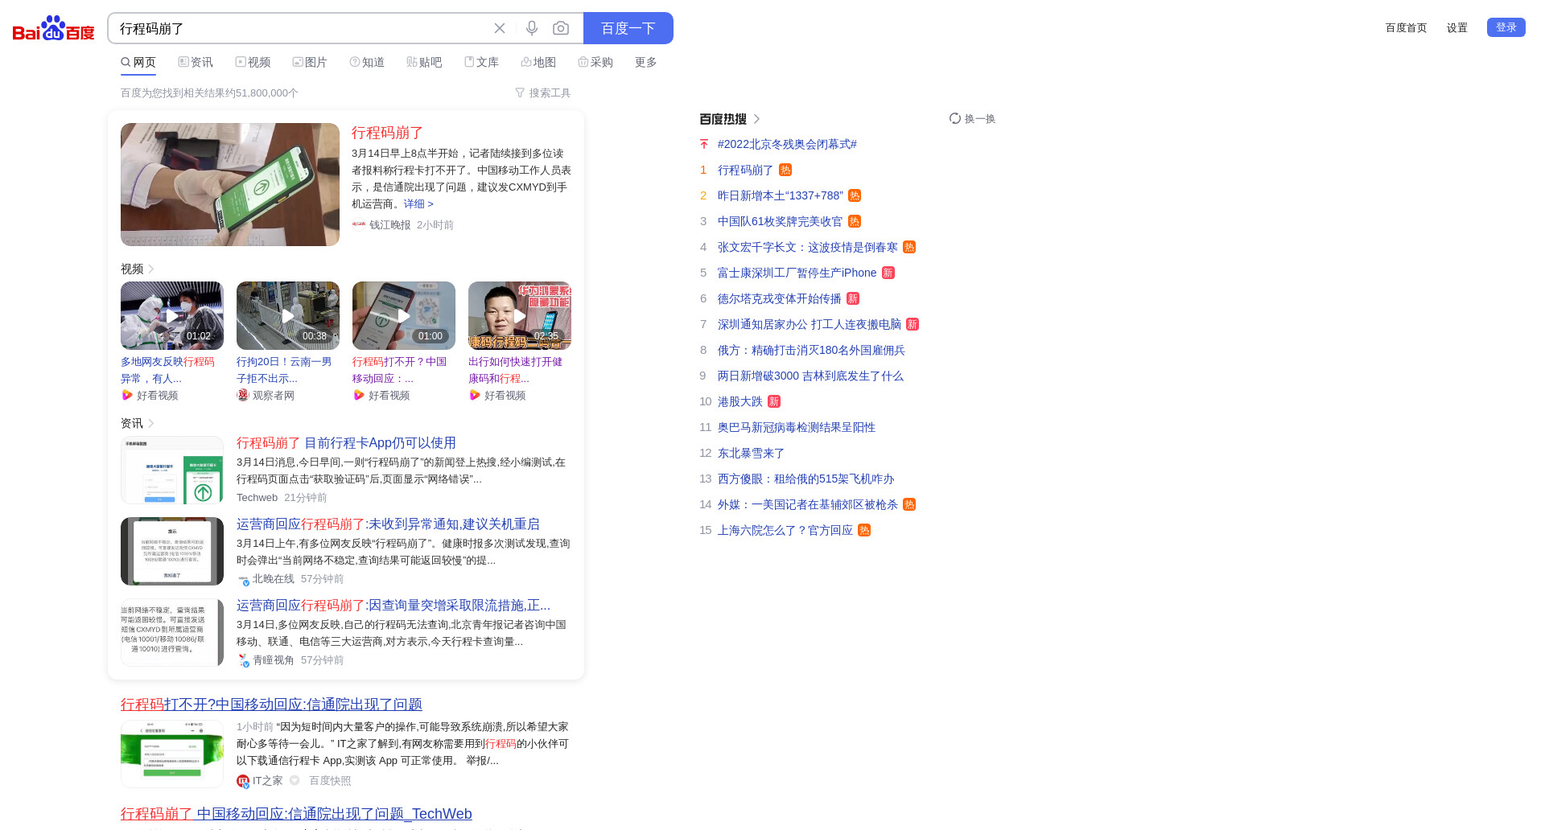Open 行程码崩了 中国移动回应 TechWeb result
This screenshot has width=1545, height=830.
296,814
